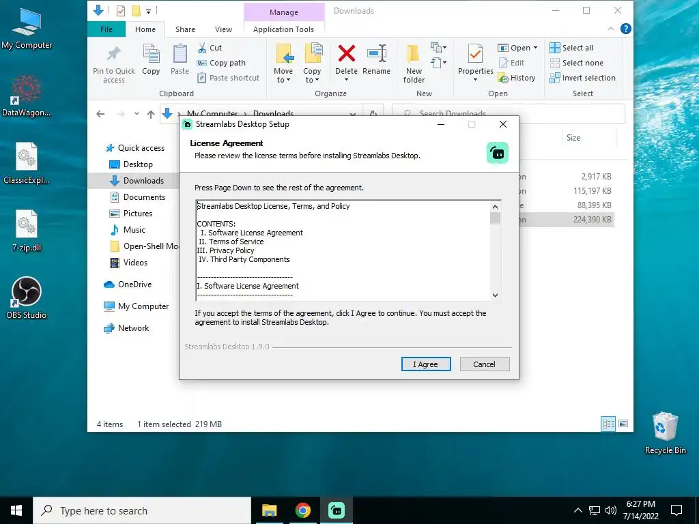Click the blue Help question icon

626,29
